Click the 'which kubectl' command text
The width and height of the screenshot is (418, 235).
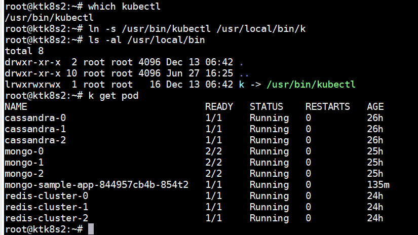click(124, 7)
